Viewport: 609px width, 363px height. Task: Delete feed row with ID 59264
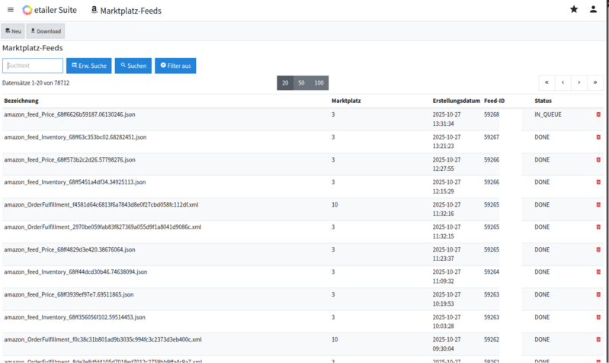pos(598,271)
